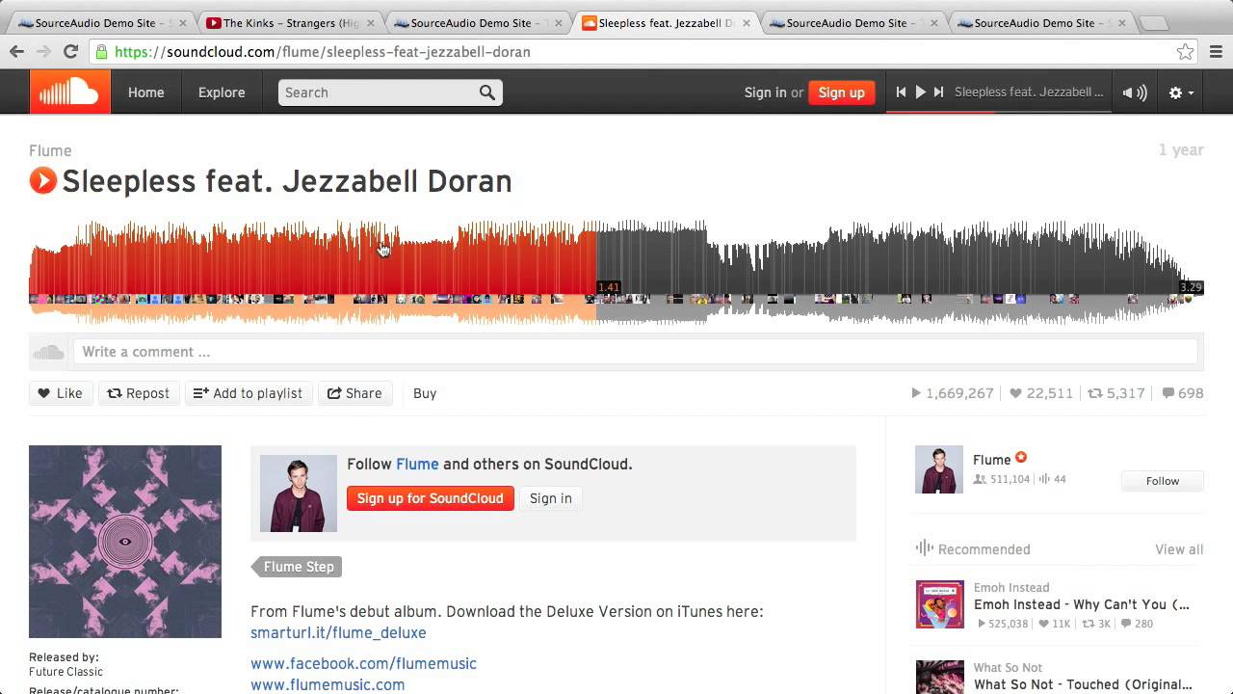
Task: Mute volume with the speaker icon
Action: click(1135, 93)
